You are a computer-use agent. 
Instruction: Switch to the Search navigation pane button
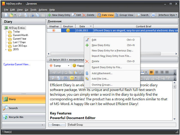24,108
